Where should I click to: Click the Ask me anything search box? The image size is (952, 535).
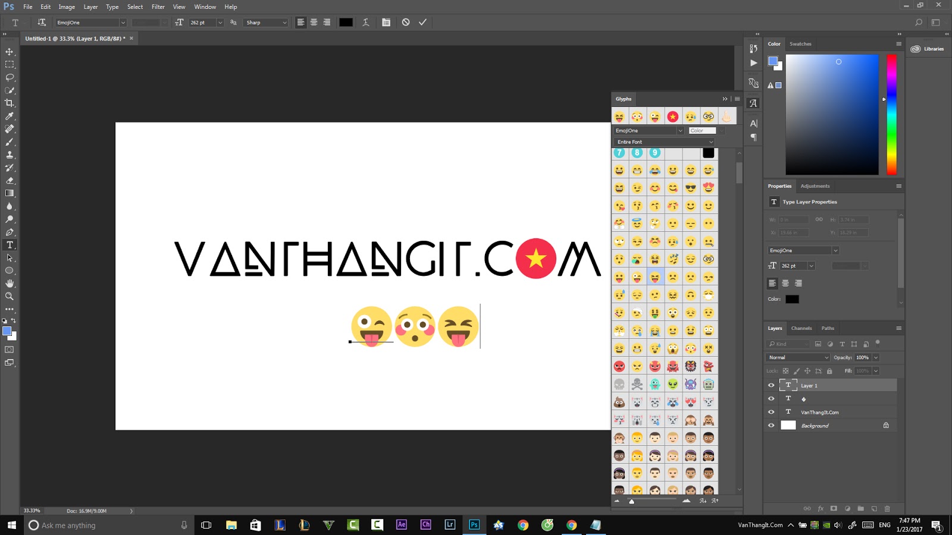point(108,525)
